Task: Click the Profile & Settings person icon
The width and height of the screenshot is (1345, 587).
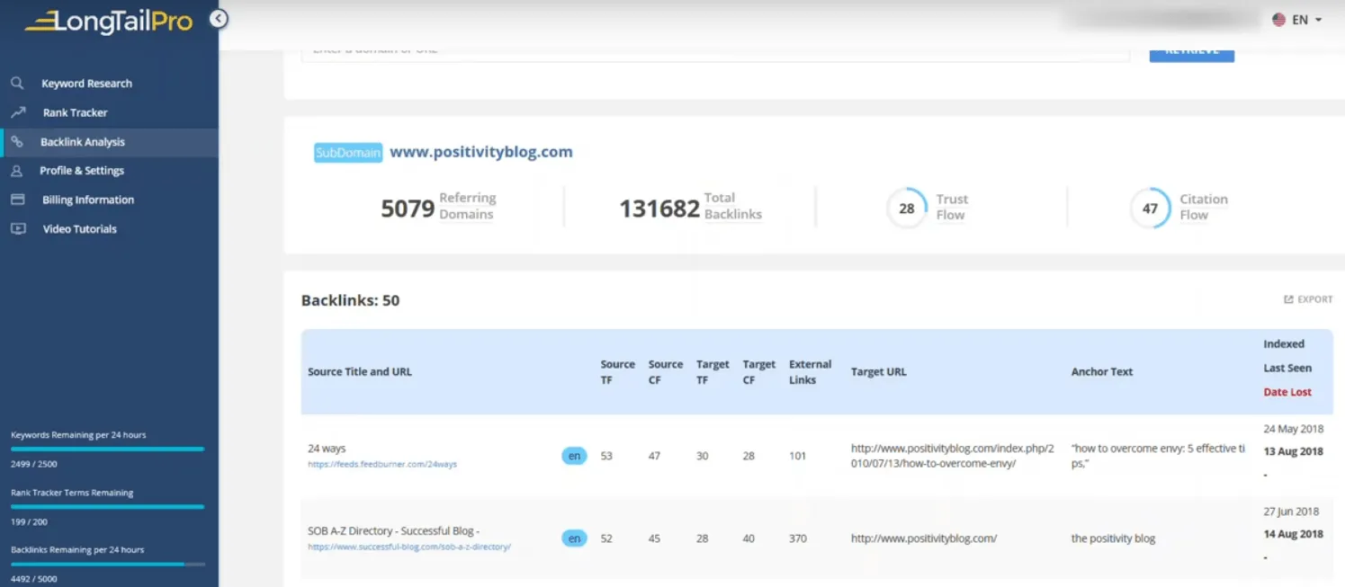Action: tap(17, 171)
